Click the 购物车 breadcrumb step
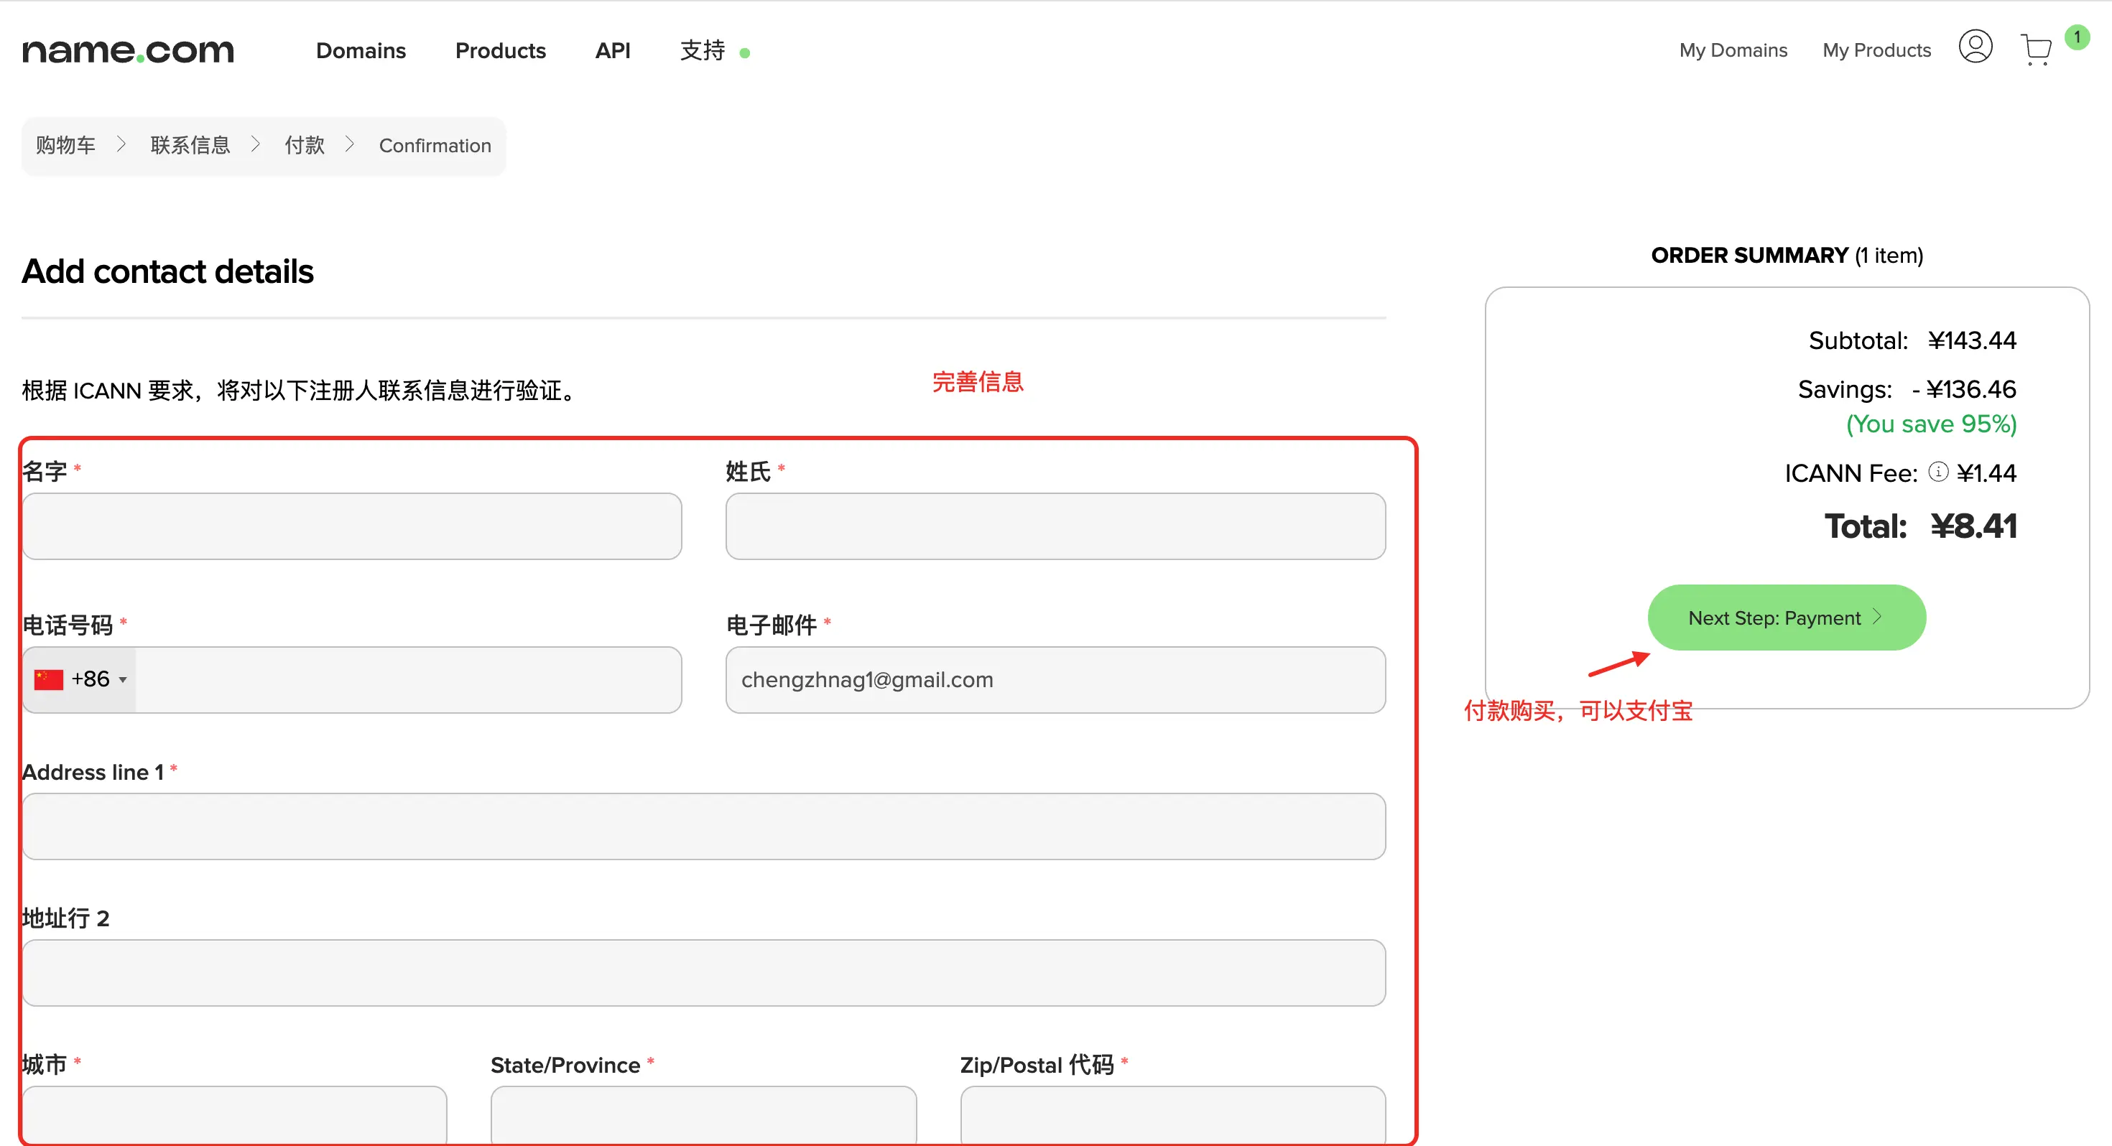The width and height of the screenshot is (2112, 1146). click(x=65, y=145)
